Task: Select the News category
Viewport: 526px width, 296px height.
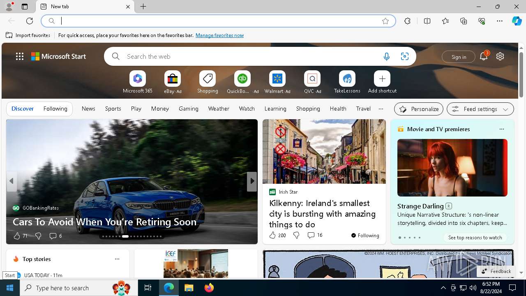Action: 88,109
